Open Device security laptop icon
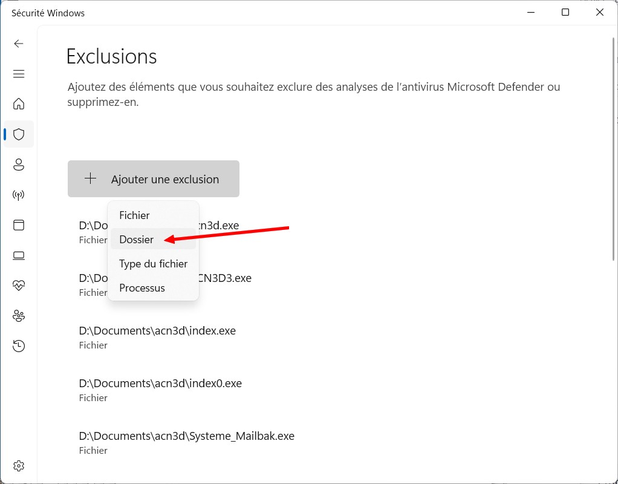The height and width of the screenshot is (484, 618). [19, 255]
